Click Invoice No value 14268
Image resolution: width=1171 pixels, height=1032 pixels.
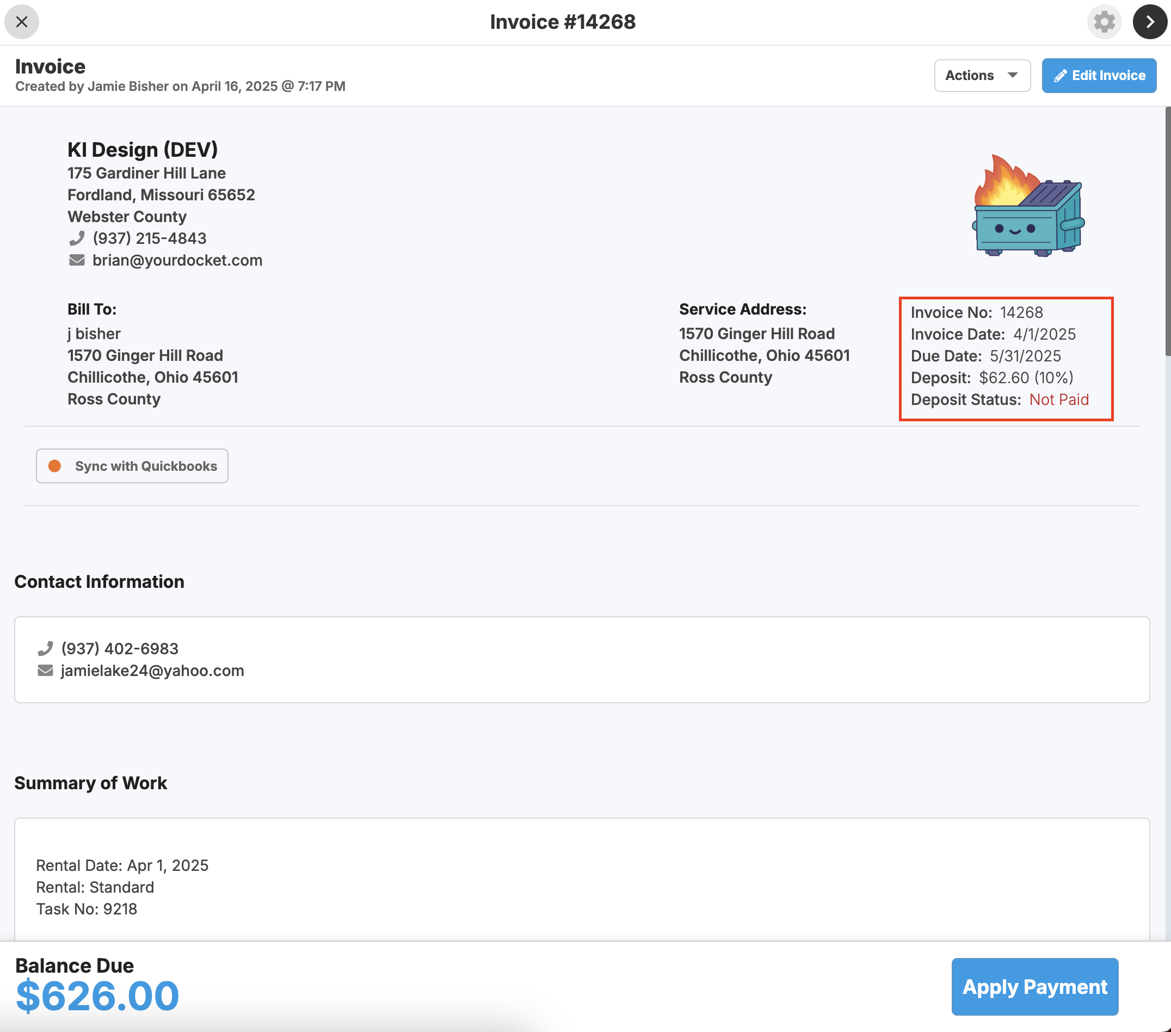click(1021, 312)
